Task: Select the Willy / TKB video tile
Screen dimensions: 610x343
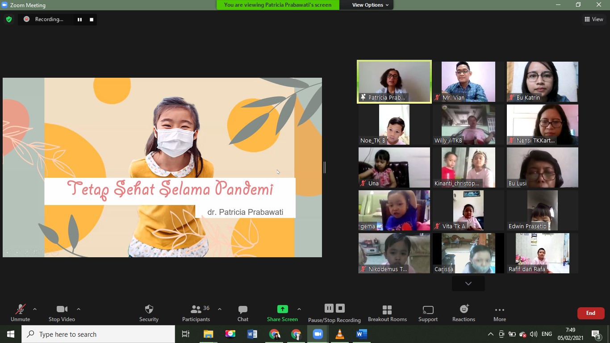Action: [468, 125]
